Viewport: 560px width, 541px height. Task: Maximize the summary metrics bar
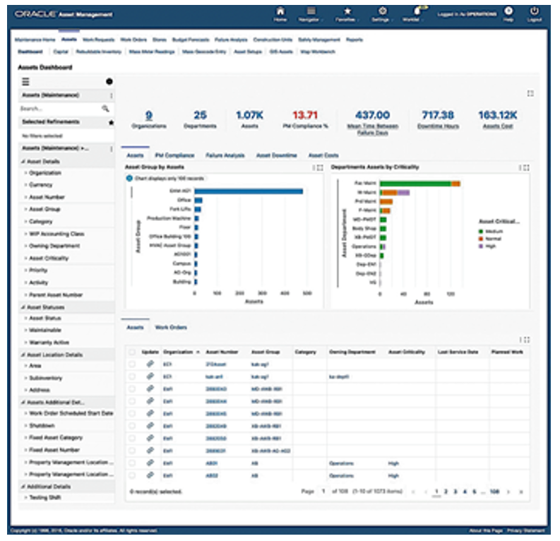click(x=530, y=93)
